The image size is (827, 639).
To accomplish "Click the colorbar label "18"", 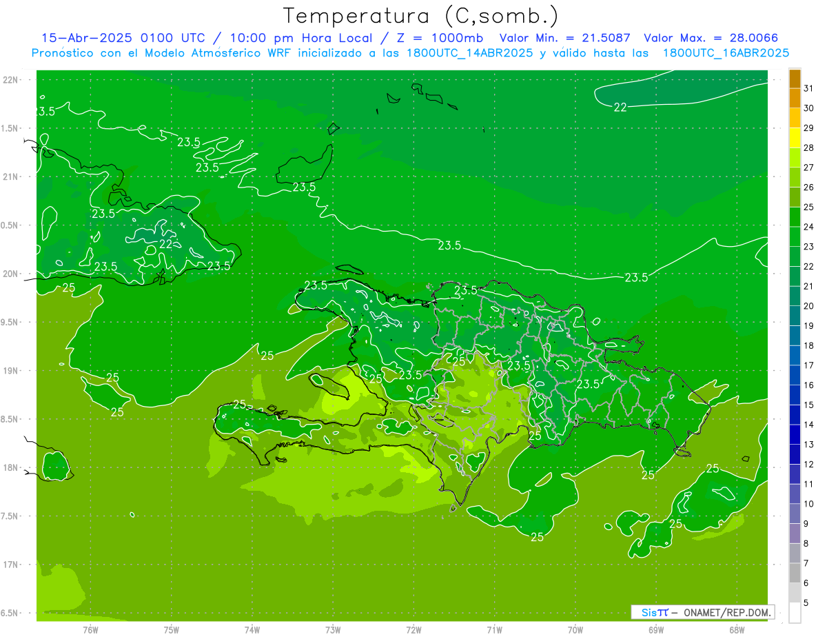I will (809, 345).
